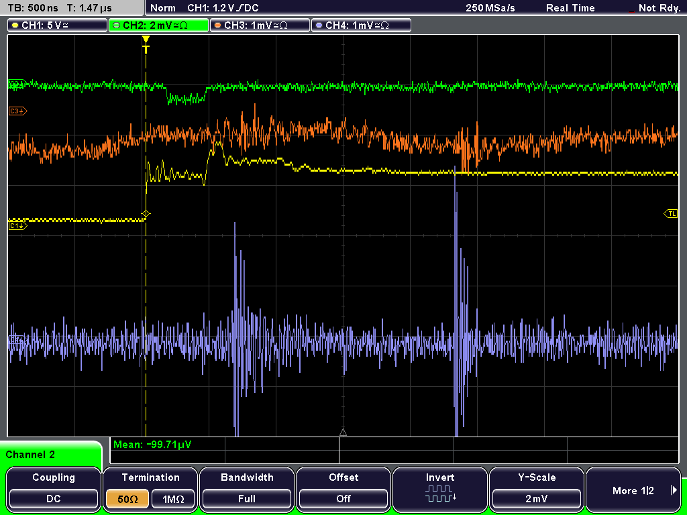Click the C3 ground level marker
The width and height of the screenshot is (687, 515).
[x=17, y=111]
